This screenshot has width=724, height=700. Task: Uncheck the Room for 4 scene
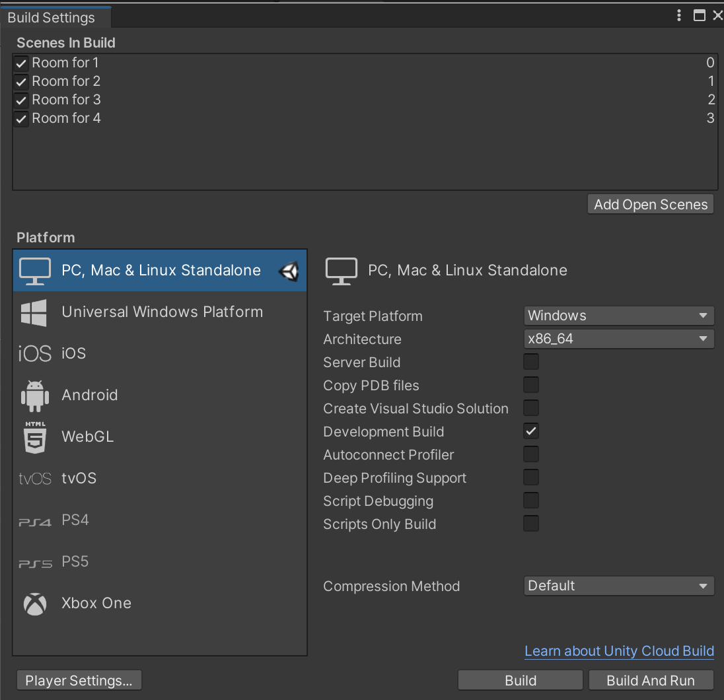(x=21, y=119)
